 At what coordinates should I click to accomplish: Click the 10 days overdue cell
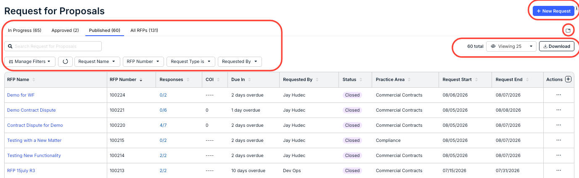coord(249,170)
